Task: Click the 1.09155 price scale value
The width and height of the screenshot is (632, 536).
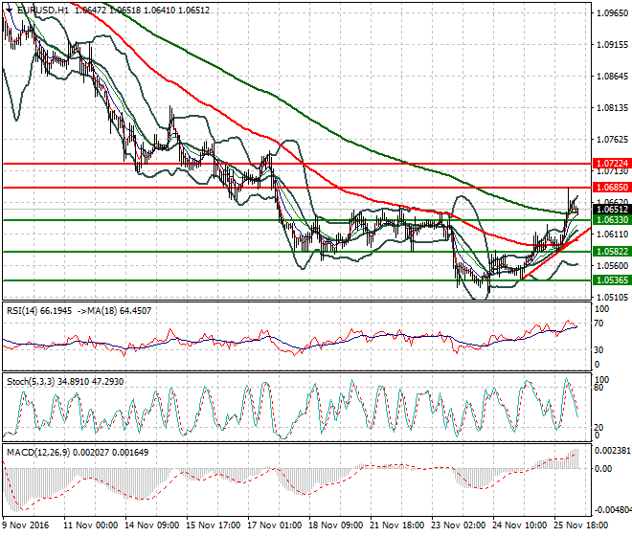Action: [x=612, y=45]
